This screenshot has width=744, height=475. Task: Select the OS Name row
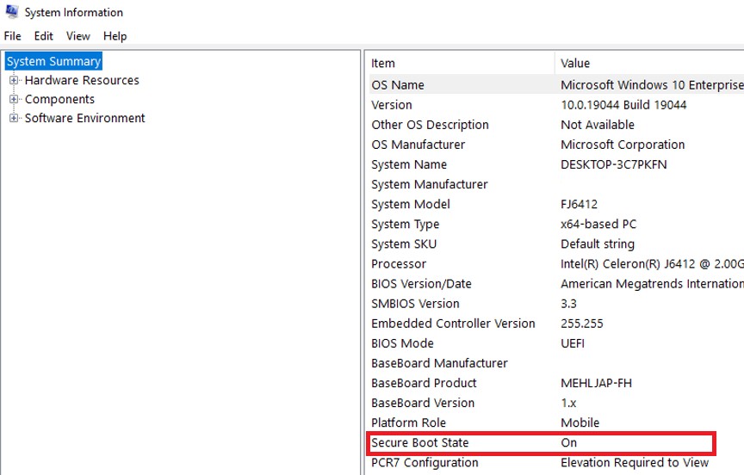pyautogui.click(x=556, y=85)
